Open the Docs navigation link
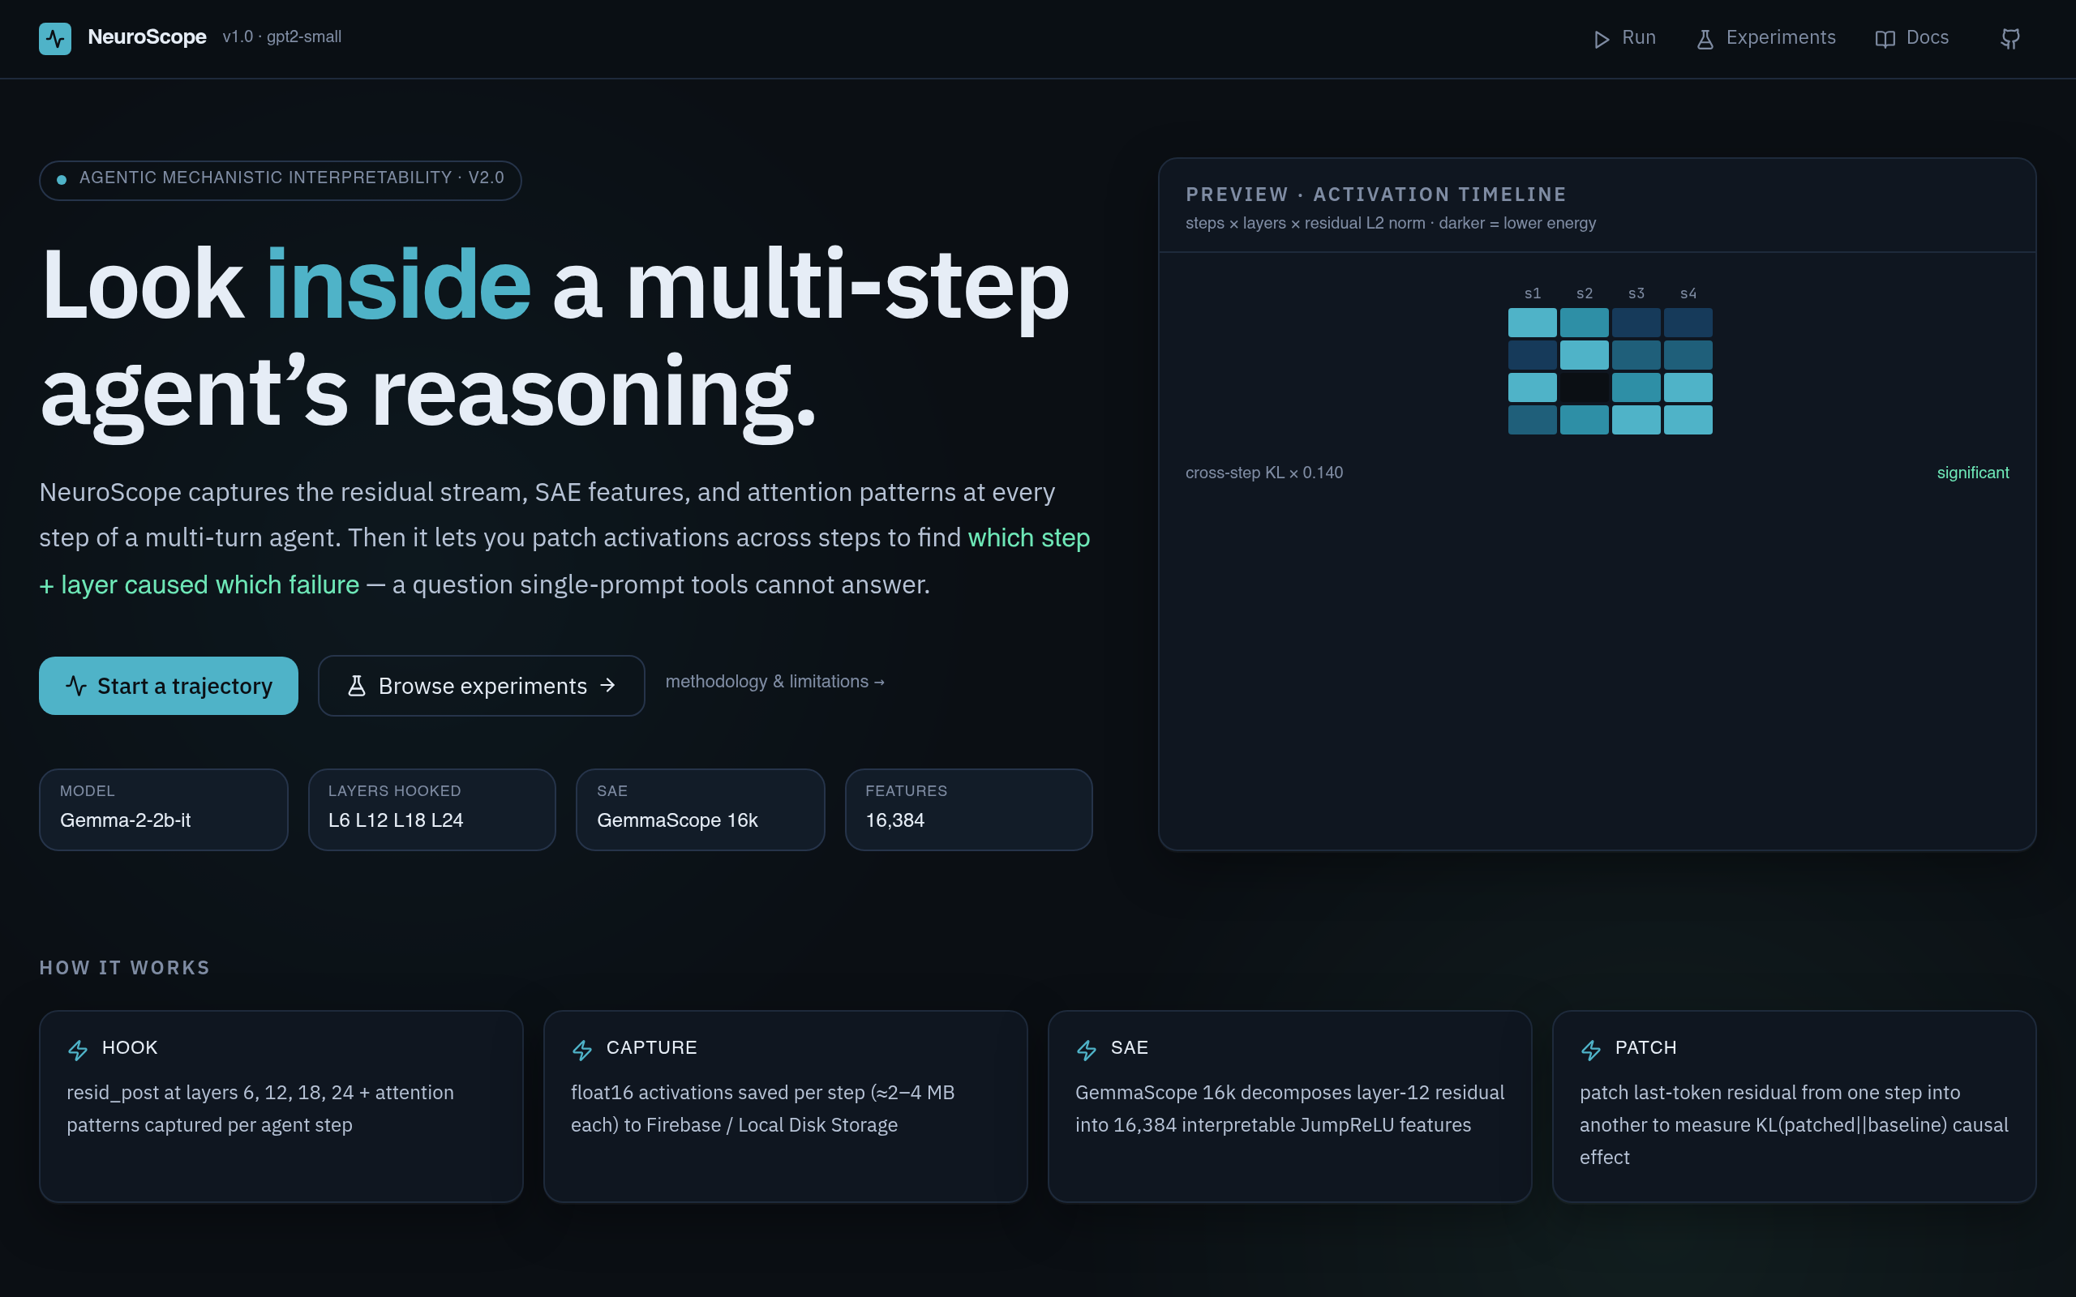 (x=1912, y=39)
